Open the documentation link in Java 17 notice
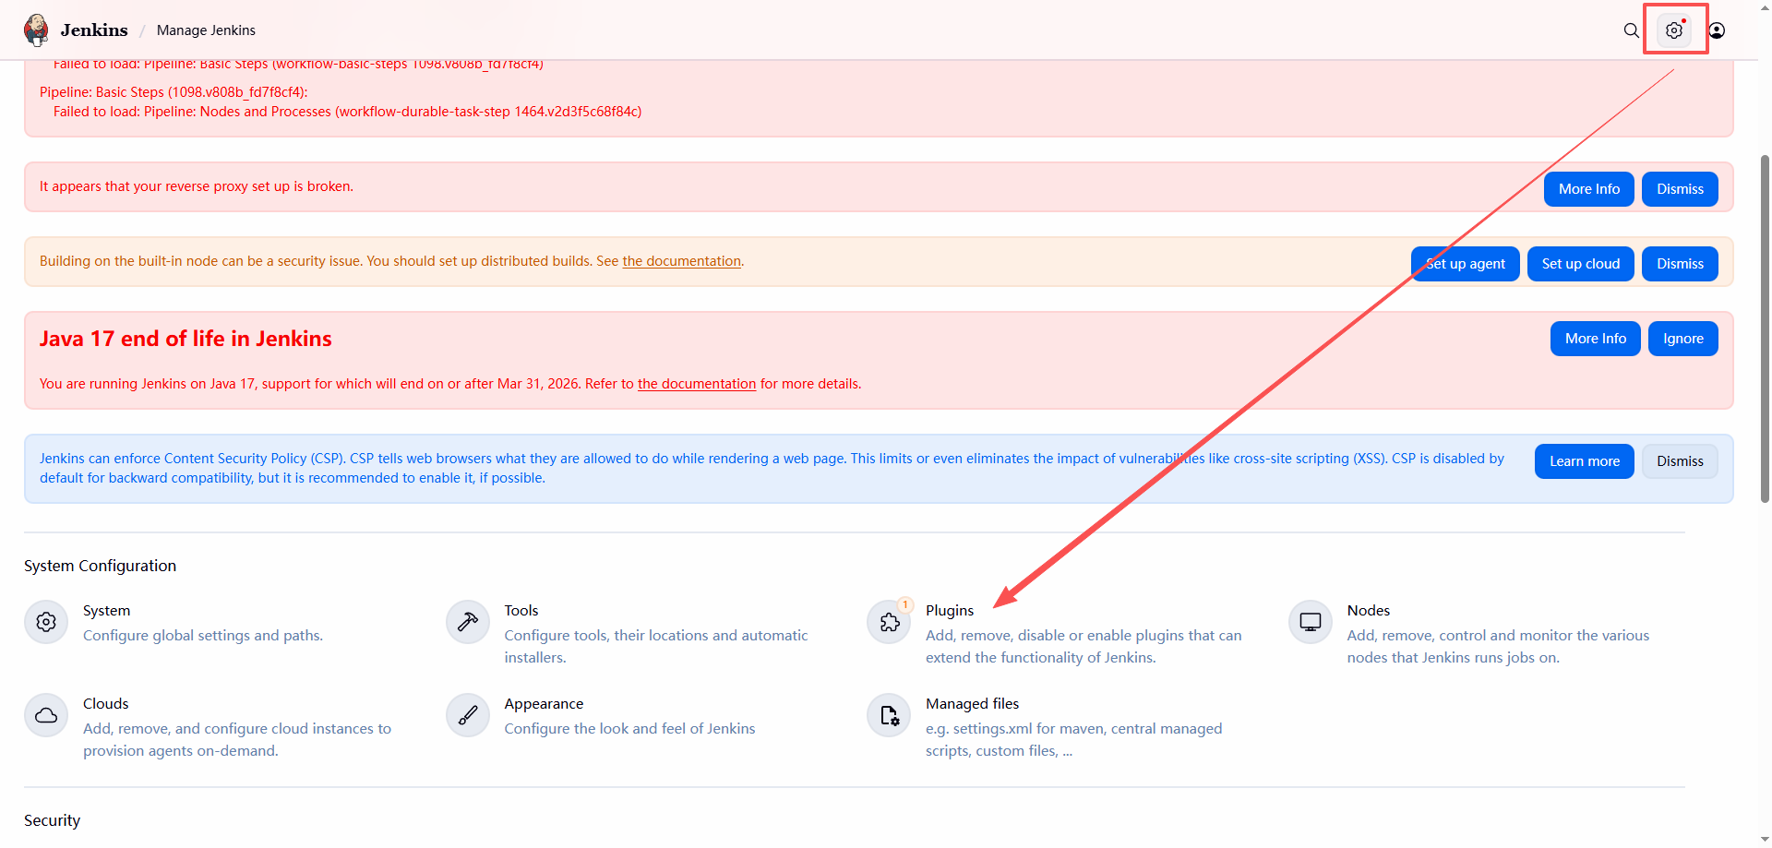The height and width of the screenshot is (848, 1772). pos(697,384)
